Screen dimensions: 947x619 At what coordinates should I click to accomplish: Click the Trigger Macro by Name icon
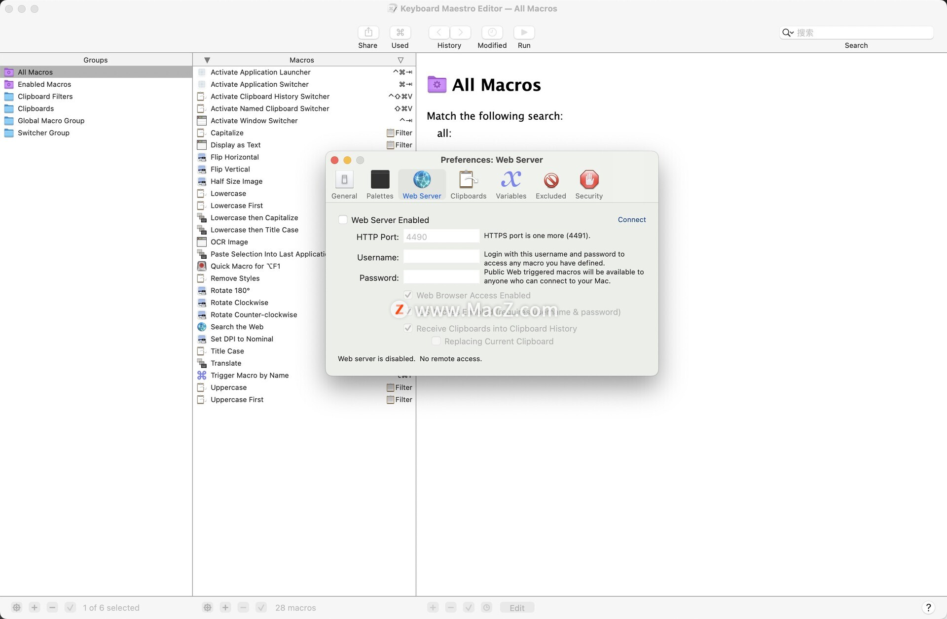tap(202, 375)
